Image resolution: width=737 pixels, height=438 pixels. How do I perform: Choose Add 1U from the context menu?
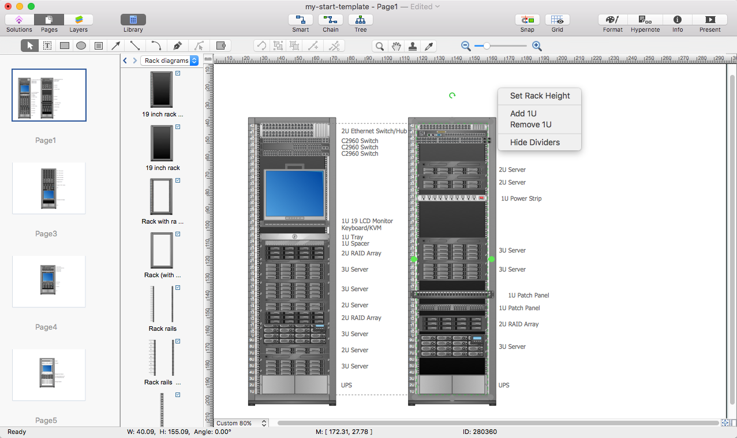[522, 114]
